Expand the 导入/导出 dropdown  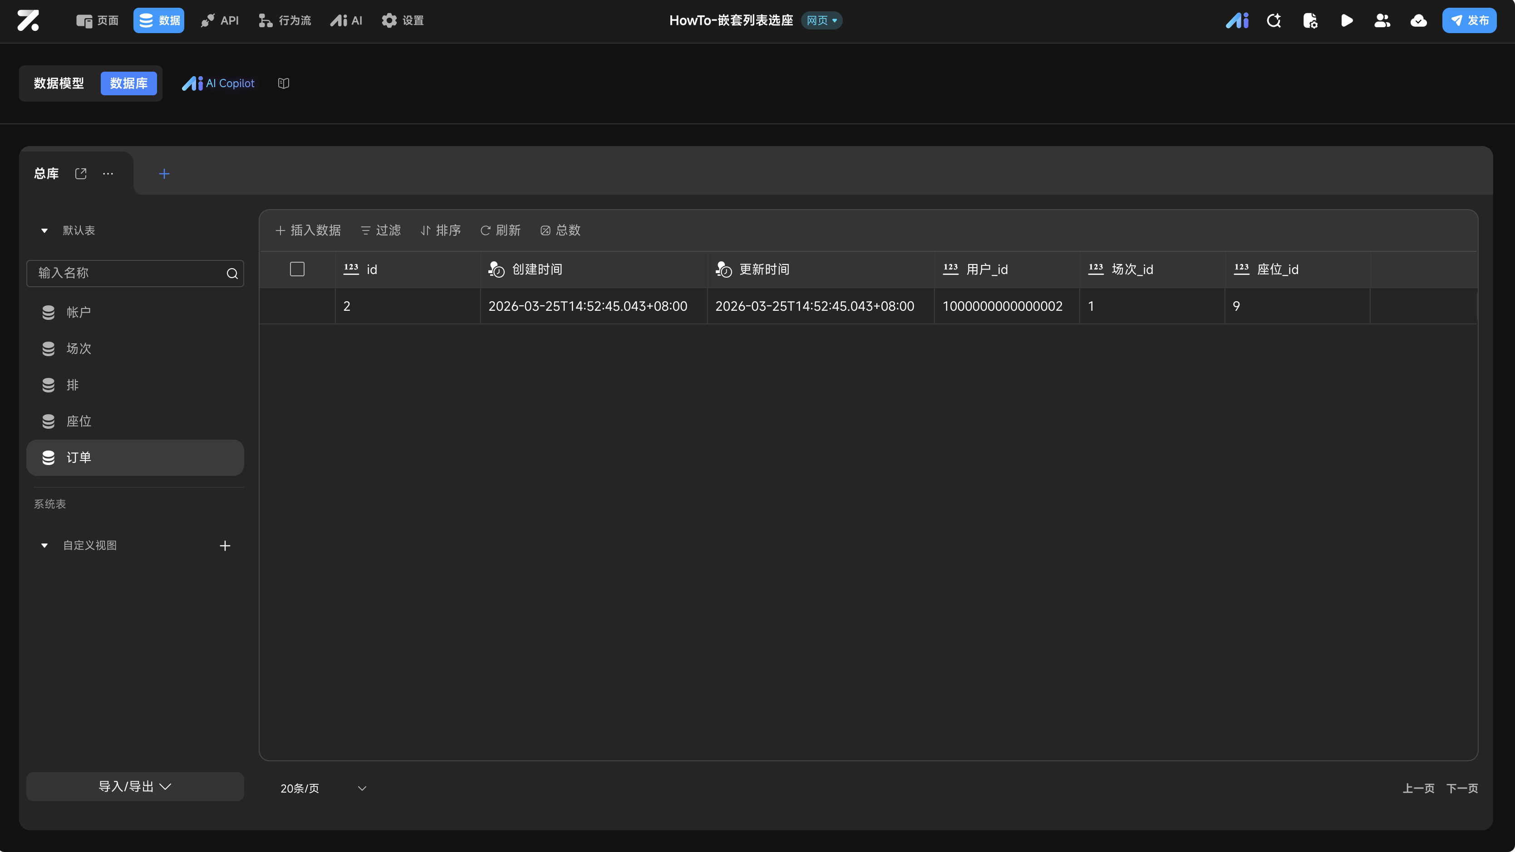(x=135, y=786)
